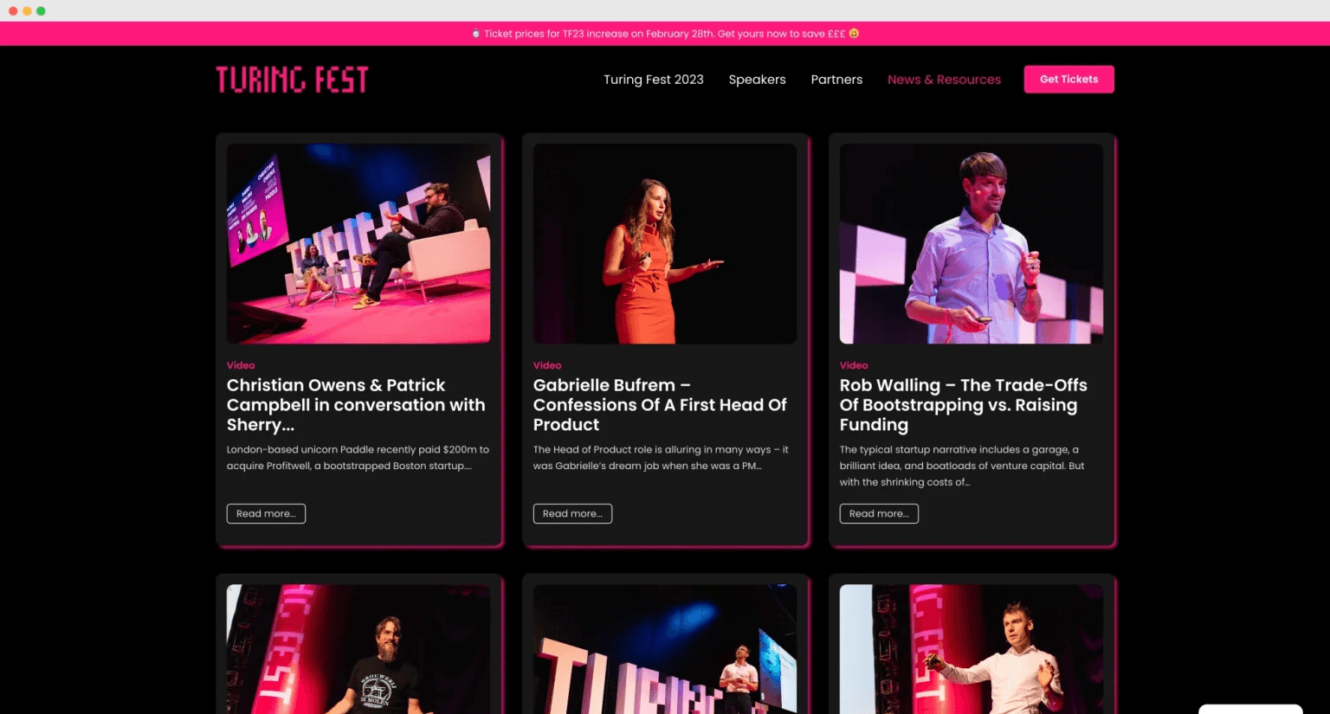Click the Turing Fest logo
Viewport: 1330px width, 714px height.
[292, 79]
